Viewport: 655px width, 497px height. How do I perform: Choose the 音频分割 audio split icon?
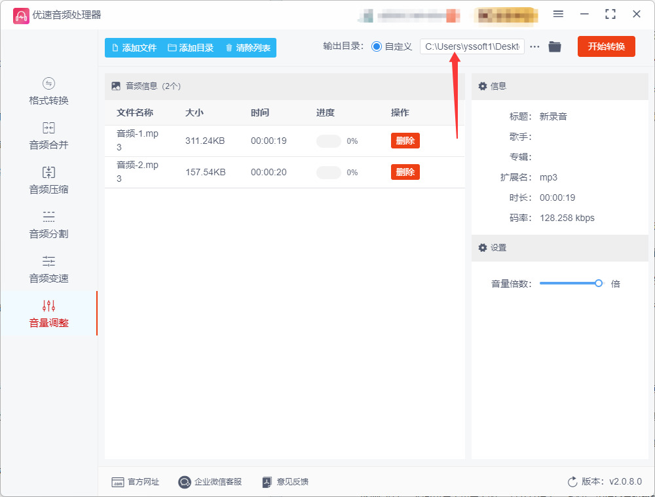[48, 216]
